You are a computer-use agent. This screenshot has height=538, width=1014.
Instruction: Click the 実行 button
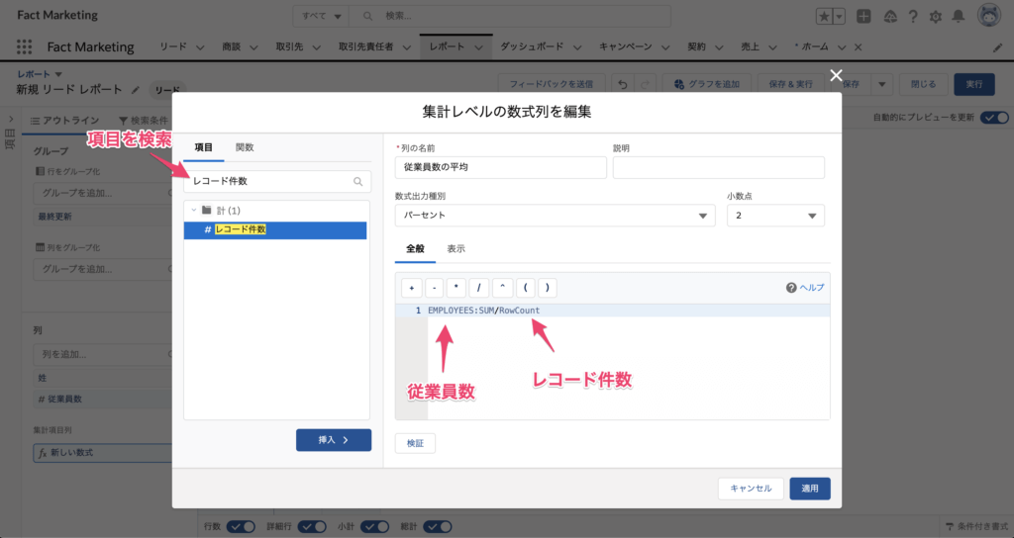pos(974,85)
